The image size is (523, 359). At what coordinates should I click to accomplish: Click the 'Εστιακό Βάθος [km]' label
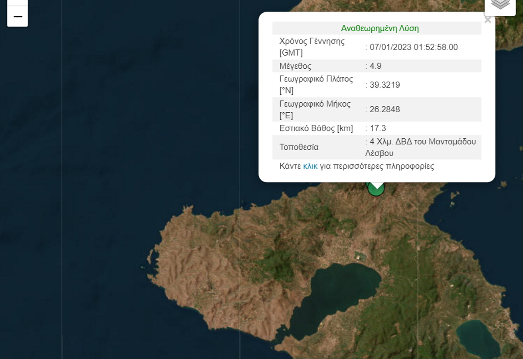[x=316, y=128]
